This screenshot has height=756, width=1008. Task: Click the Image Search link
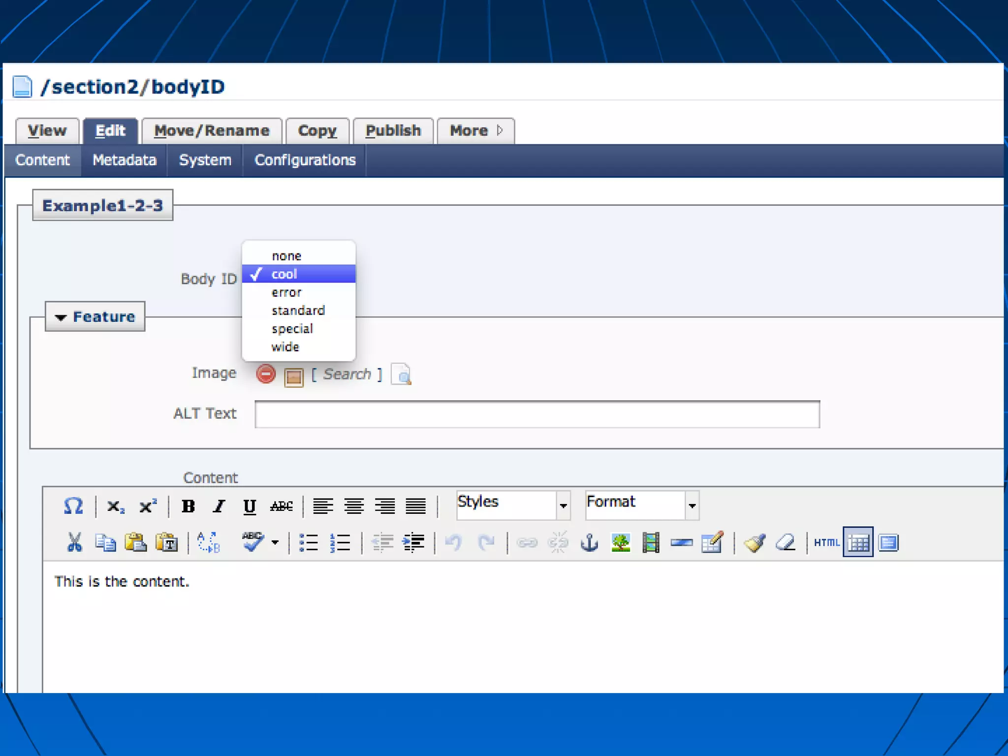[347, 375]
